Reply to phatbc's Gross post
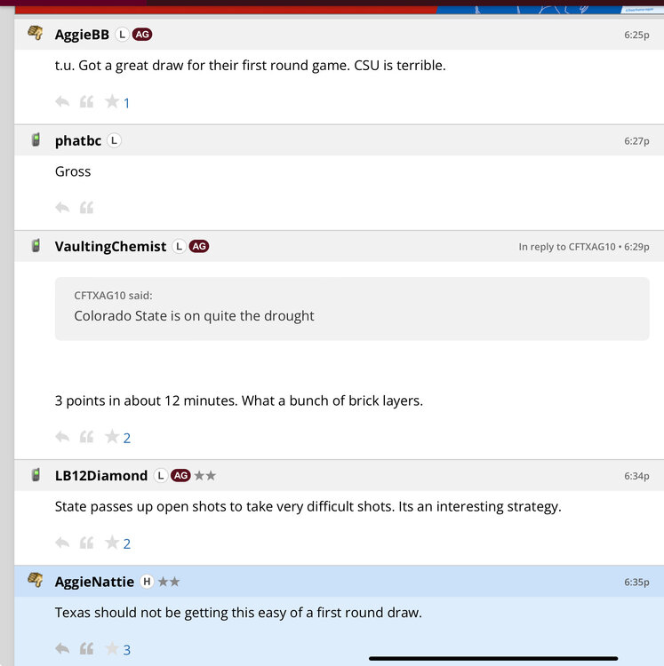 pyautogui.click(x=62, y=208)
